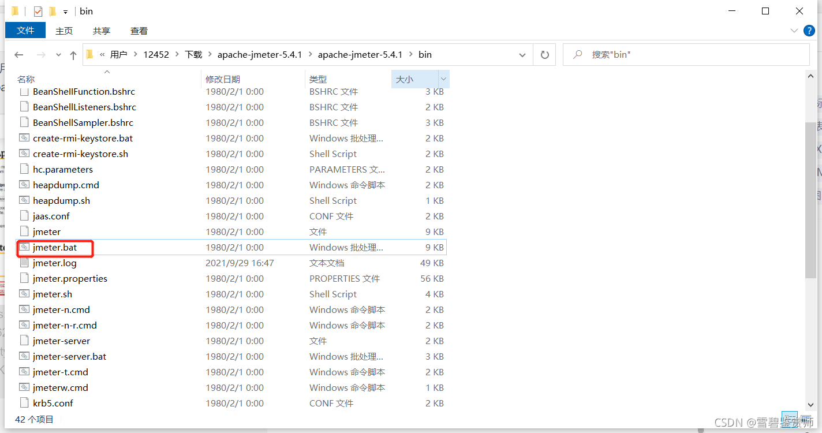The image size is (822, 433).
Task: Click the 2021/9/29 16:47 date cell
Action: pyautogui.click(x=240, y=263)
